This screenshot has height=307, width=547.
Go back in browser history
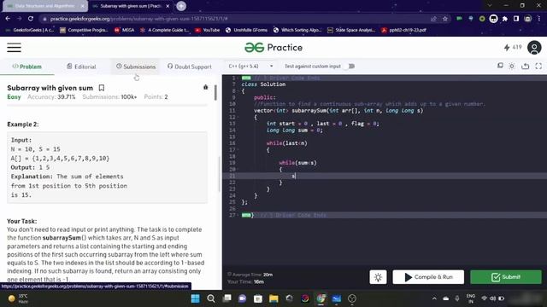(x=8, y=19)
